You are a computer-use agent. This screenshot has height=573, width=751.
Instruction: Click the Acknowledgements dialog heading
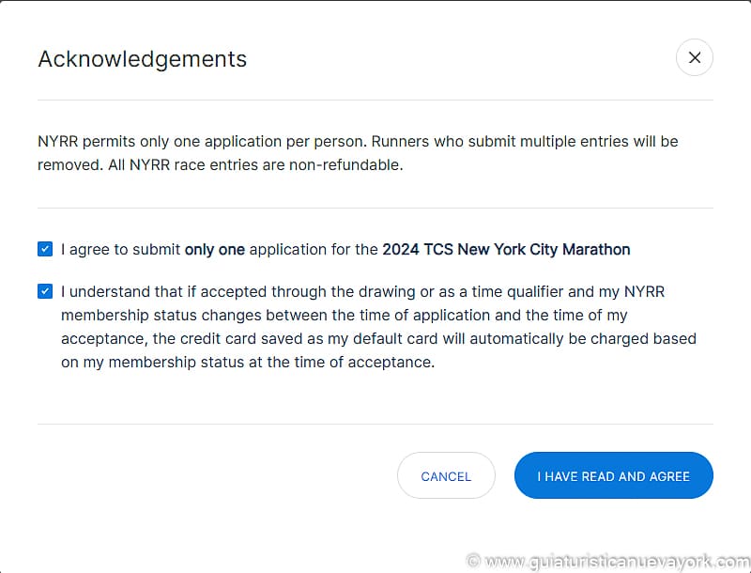(142, 59)
